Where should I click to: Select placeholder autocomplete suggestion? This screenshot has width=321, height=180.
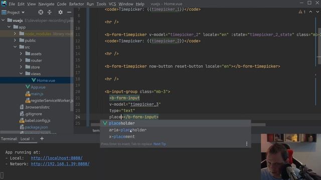pyautogui.click(x=175, y=123)
